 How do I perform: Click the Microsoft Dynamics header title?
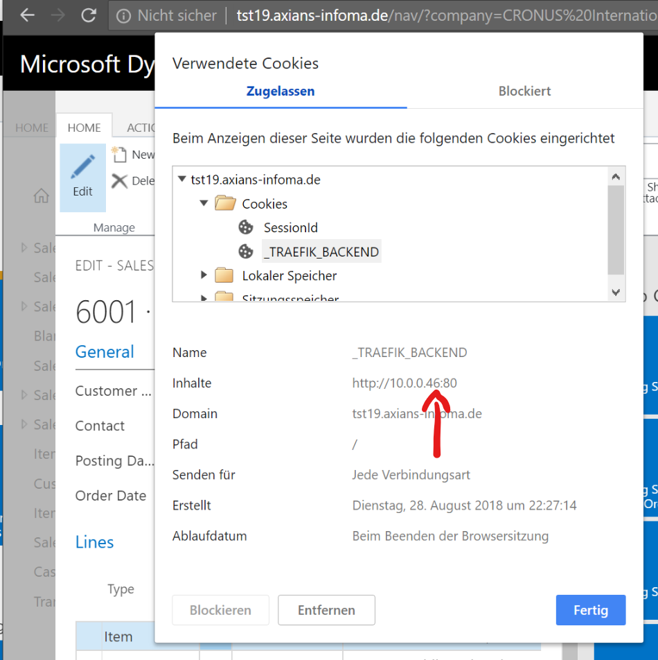coord(87,64)
